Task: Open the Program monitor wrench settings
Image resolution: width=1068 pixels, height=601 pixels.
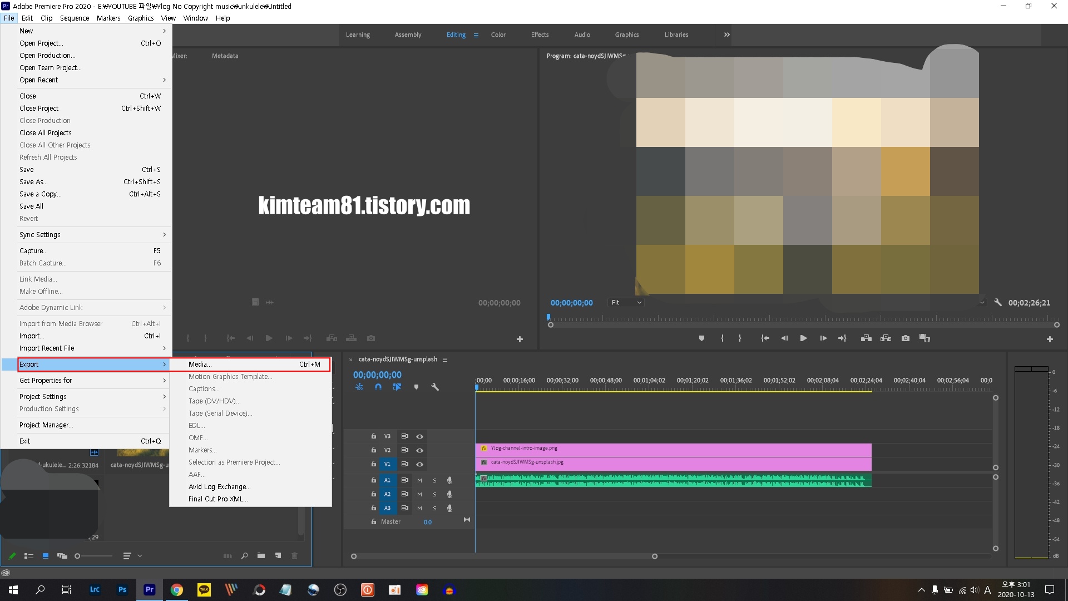Action: pyautogui.click(x=998, y=303)
